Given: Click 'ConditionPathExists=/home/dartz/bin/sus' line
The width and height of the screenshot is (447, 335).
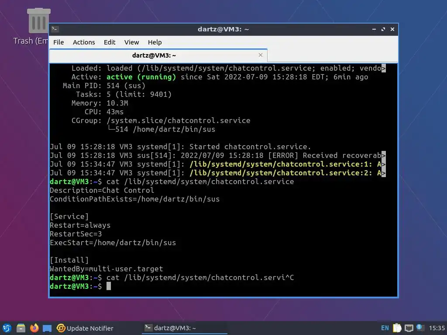Looking at the screenshot, I should [x=134, y=199].
